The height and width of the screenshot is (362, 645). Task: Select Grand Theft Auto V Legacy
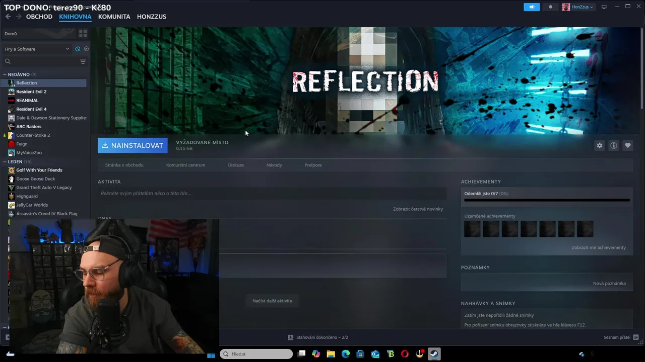coord(44,188)
